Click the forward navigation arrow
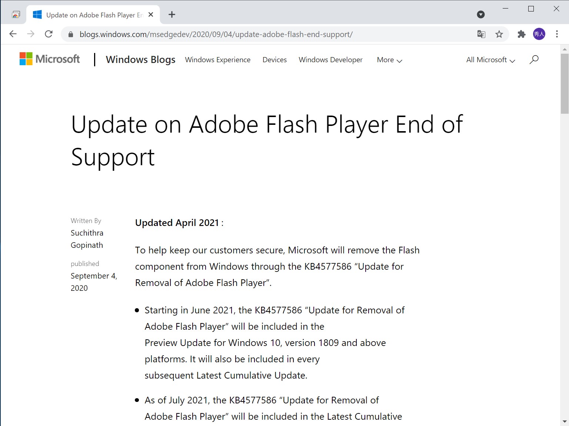This screenshot has width=569, height=426. (31, 34)
